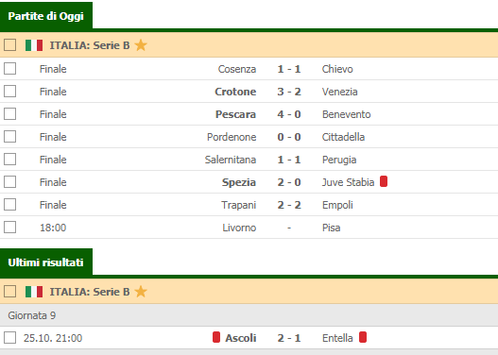Screen dimensions: 498x355
Task: Toggle the Serie B checkbox under Ultimi risultati
Action: [x=9, y=292]
